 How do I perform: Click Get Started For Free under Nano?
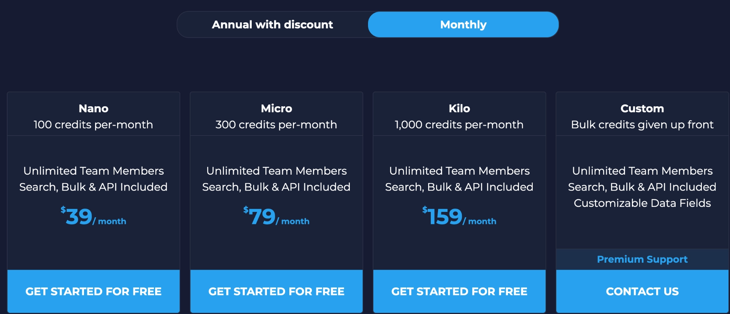coord(94,291)
